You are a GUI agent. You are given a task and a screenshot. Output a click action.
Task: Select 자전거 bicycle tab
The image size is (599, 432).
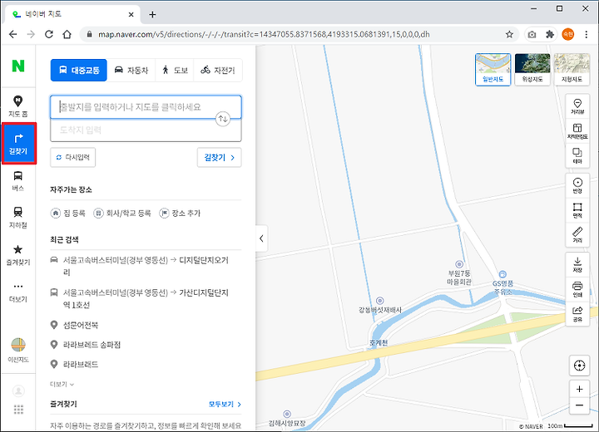[218, 71]
